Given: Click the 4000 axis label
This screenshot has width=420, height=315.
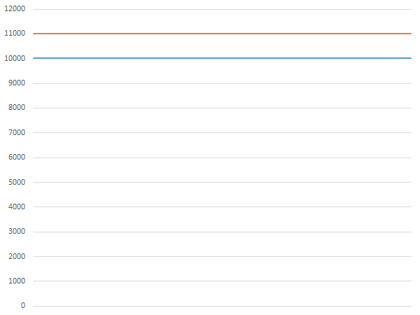Looking at the screenshot, I should 17,206.
